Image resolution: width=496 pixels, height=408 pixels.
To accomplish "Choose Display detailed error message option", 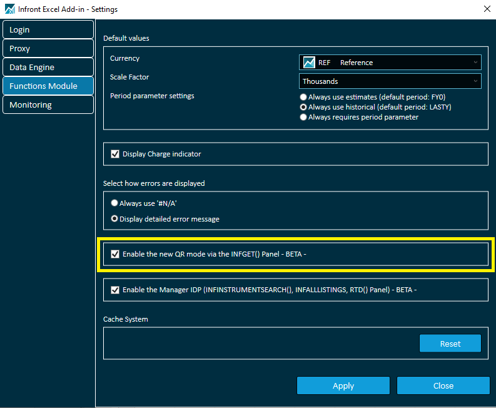I will [114, 219].
